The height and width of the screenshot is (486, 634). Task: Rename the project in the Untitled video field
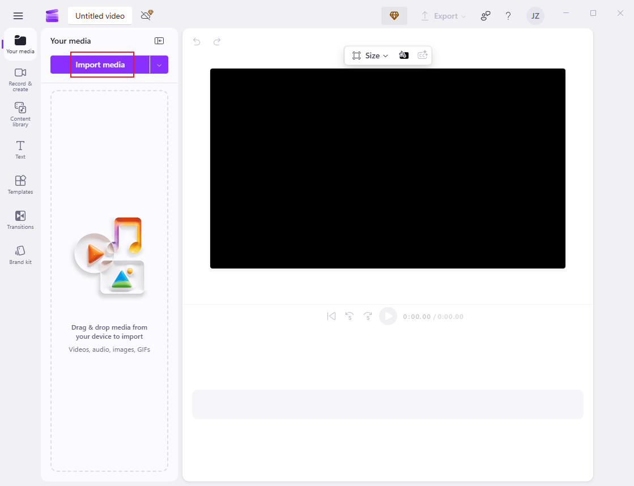coord(100,16)
